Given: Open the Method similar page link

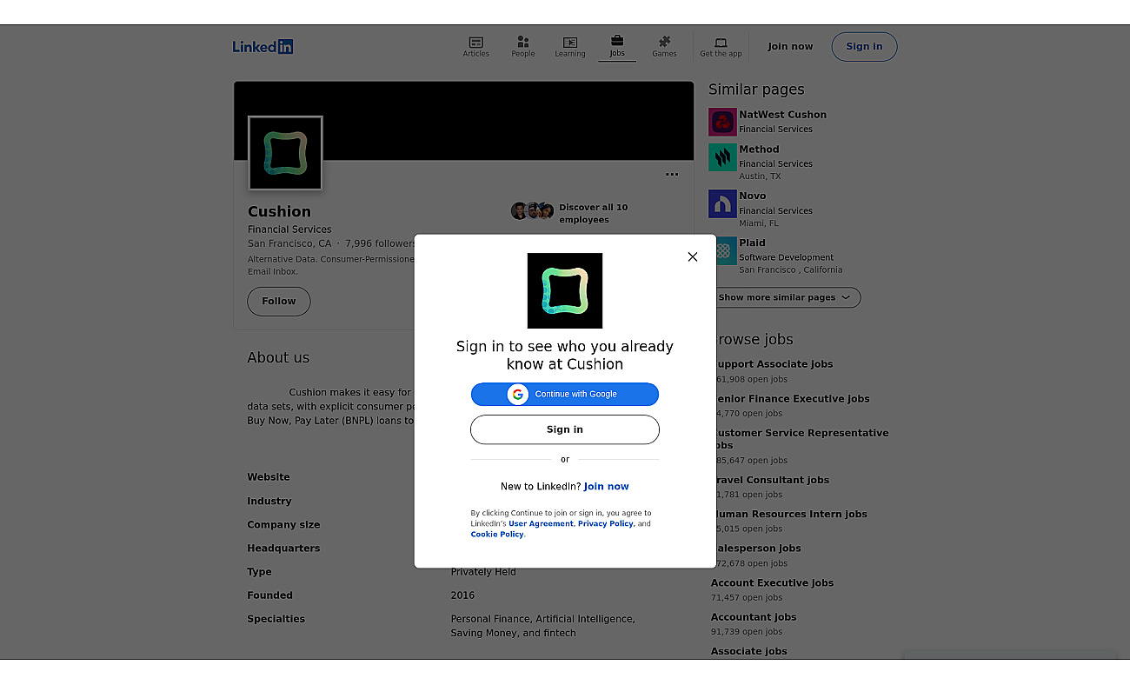Looking at the screenshot, I should (x=760, y=150).
